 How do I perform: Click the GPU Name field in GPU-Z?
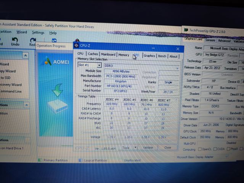click(224, 48)
